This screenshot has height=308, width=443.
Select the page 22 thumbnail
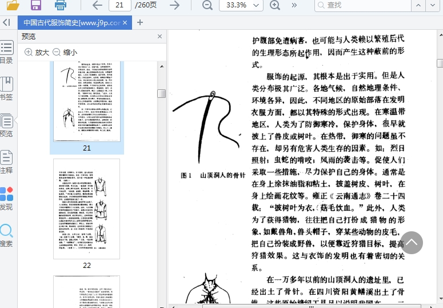pyautogui.click(x=86, y=209)
